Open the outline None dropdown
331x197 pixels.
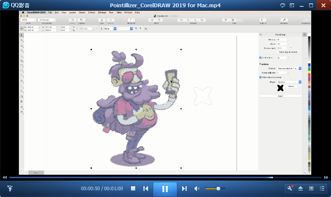point(110,29)
